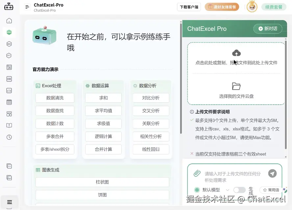Click the Excel处理 section icon
292x210 pixels.
tap(38, 86)
